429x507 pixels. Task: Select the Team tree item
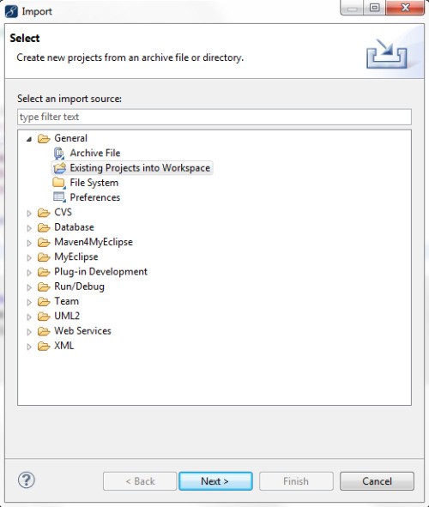(66, 301)
